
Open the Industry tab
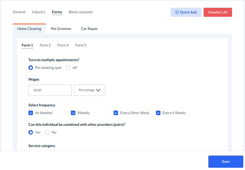[x=39, y=12]
